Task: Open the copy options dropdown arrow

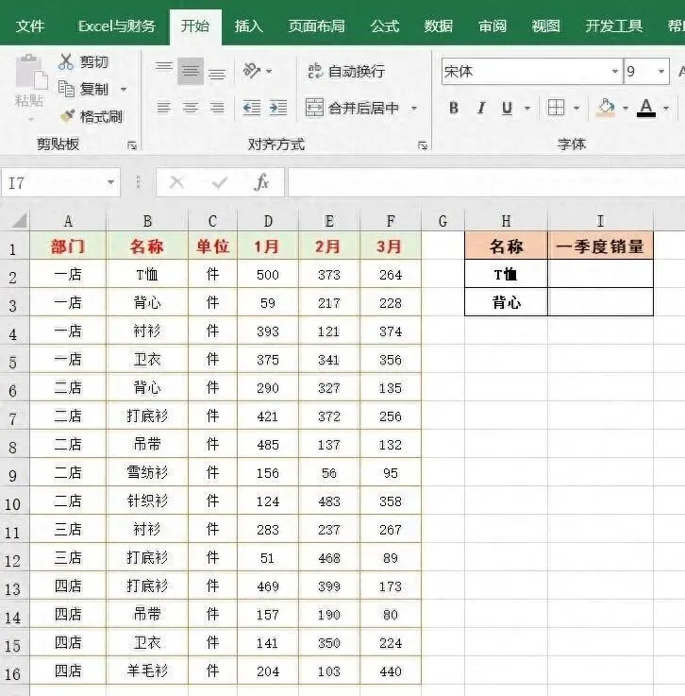Action: 124,89
